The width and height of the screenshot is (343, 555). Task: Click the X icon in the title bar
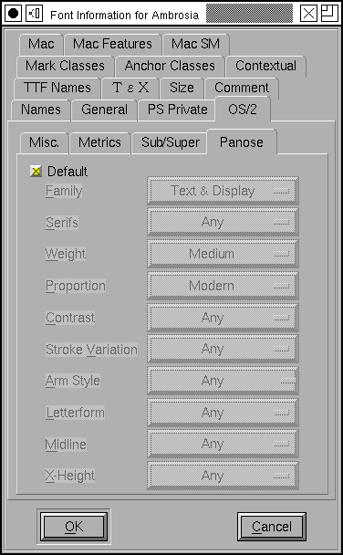(x=308, y=14)
